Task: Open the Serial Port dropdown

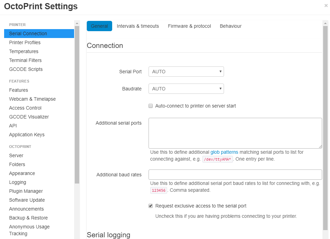Action: click(186, 72)
